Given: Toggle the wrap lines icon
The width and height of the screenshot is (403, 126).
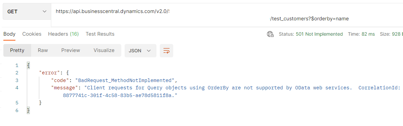Looking at the screenshot, I should click(166, 51).
